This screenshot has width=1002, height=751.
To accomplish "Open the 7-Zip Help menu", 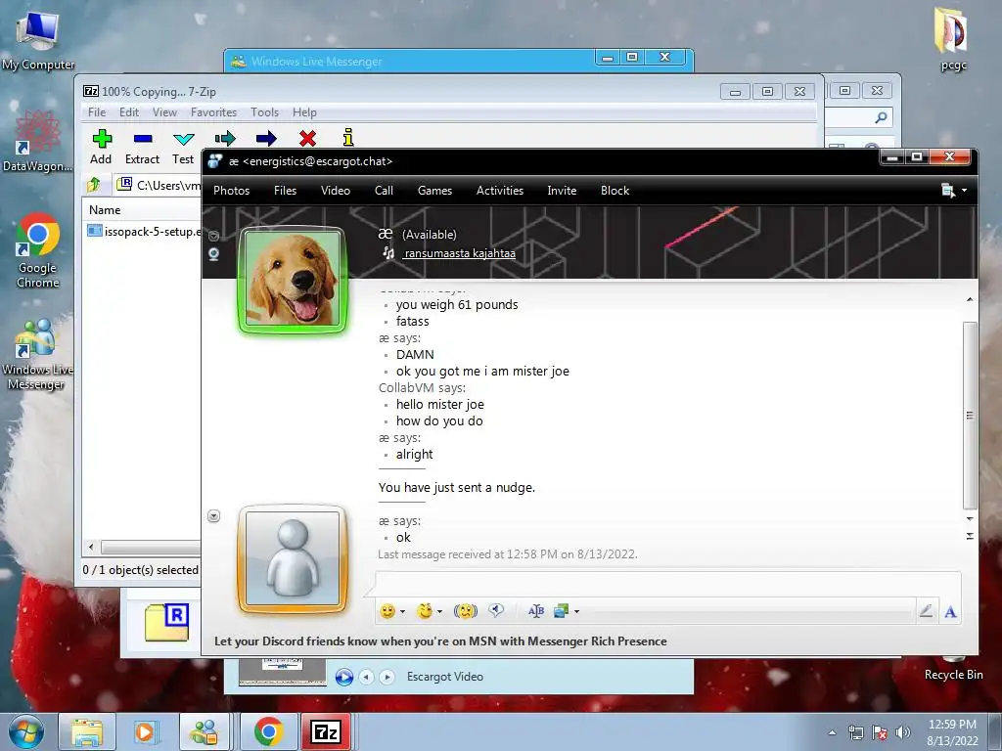I will pos(305,112).
